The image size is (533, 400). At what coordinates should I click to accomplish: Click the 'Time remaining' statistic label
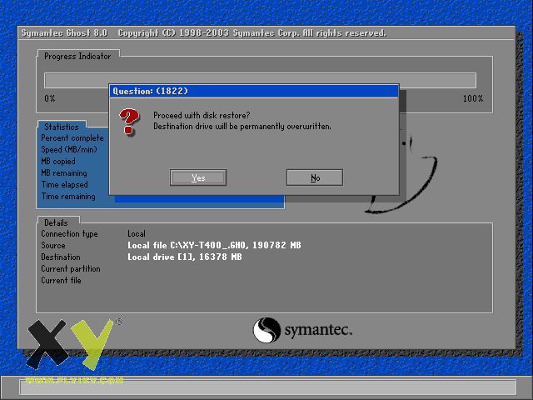(x=68, y=197)
